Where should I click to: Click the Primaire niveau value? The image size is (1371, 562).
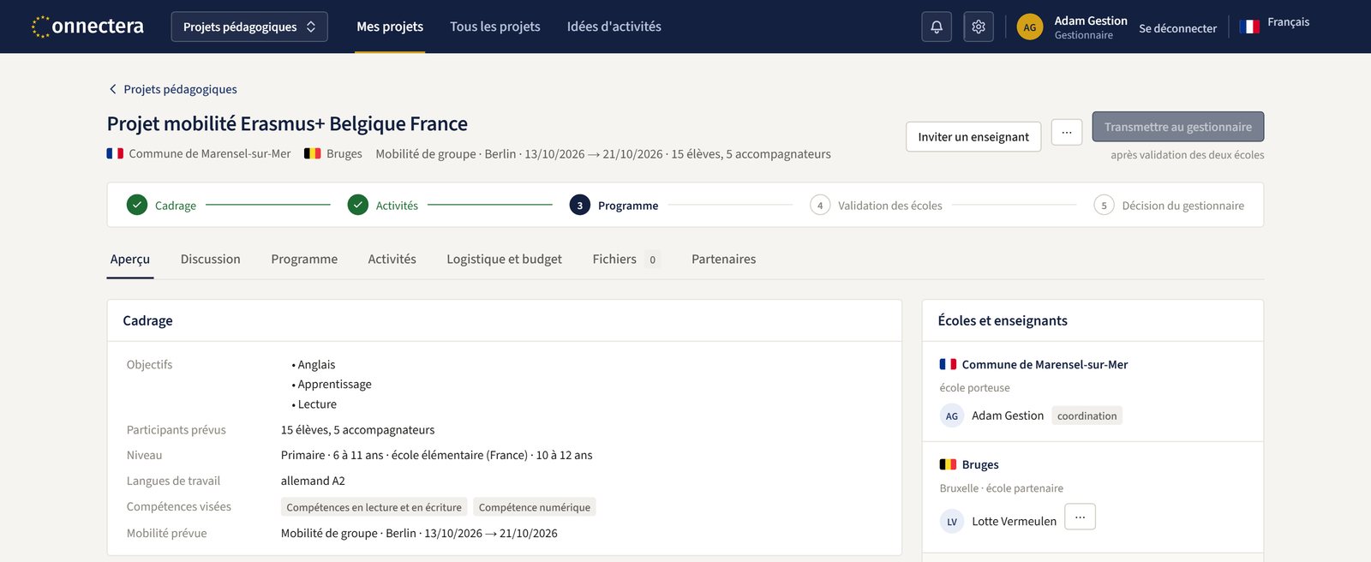point(437,455)
